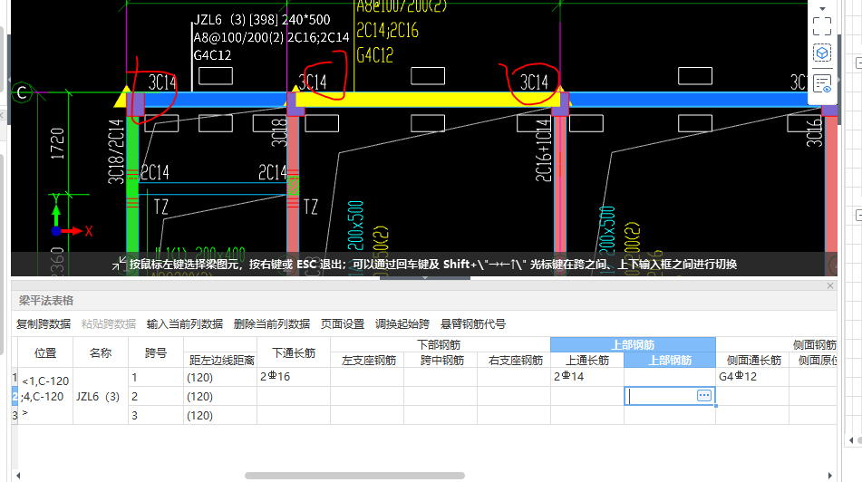The width and height of the screenshot is (862, 482).
Task: Click the (120) cell in span 1 row
Action: (x=220, y=378)
